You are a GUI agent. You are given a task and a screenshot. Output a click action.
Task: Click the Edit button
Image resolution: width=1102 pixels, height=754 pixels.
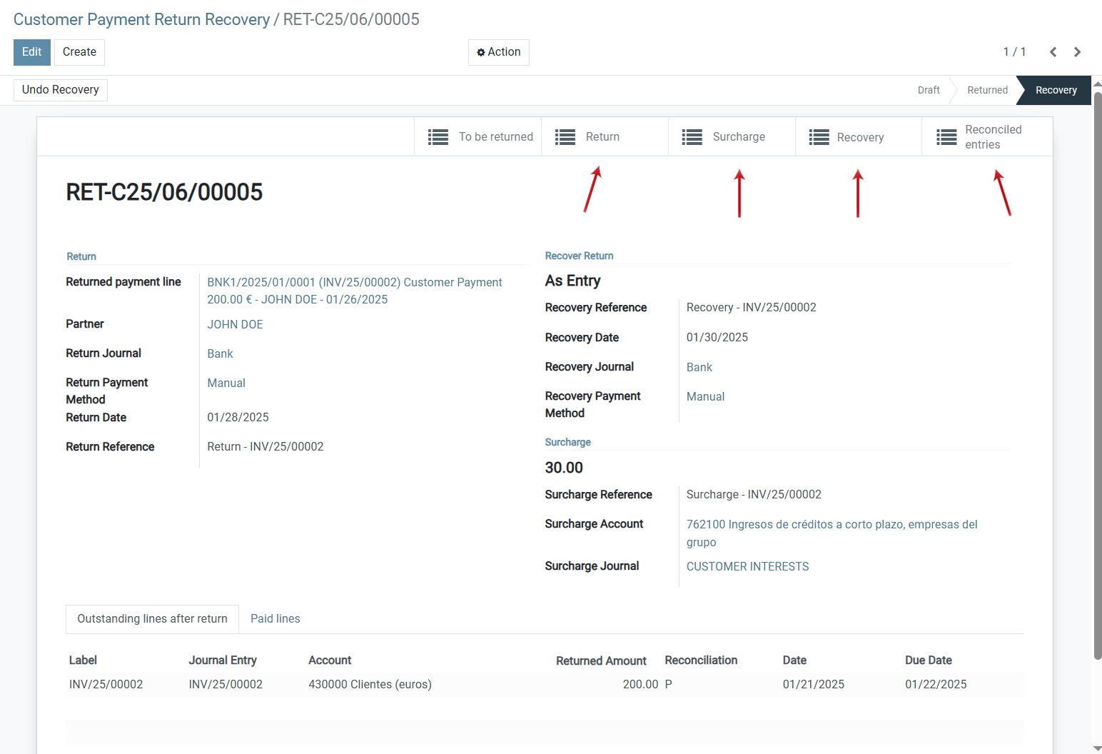[31, 51]
